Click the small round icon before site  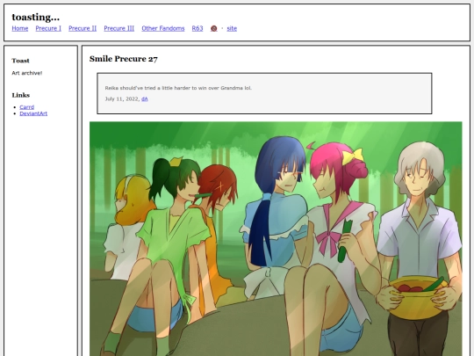coord(213,28)
